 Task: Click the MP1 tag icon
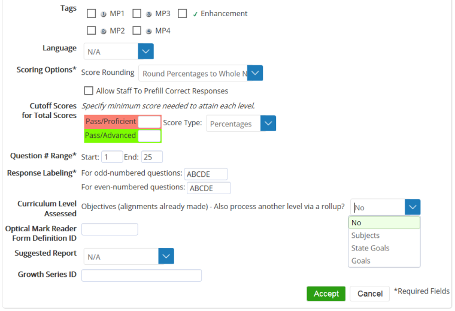[104, 14]
